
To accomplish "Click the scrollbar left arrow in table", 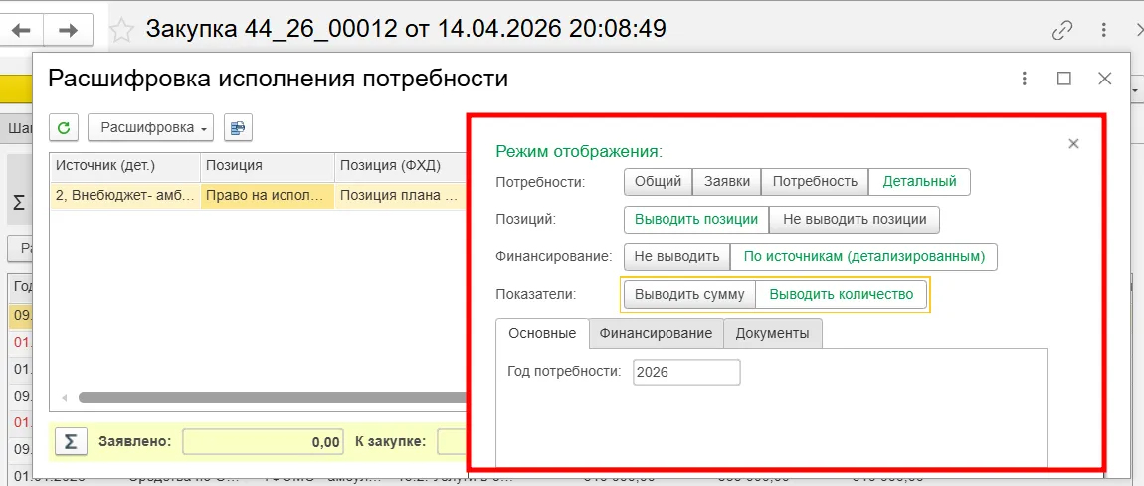I will [x=65, y=398].
